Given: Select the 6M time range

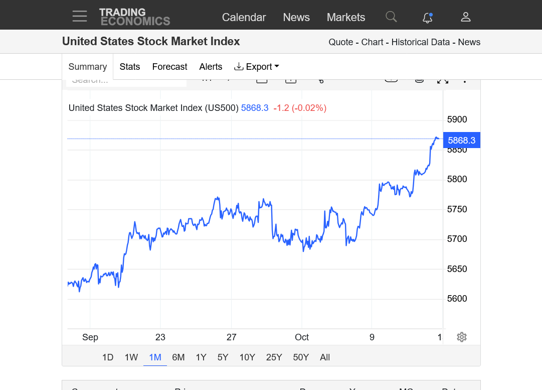Looking at the screenshot, I should [x=178, y=357].
